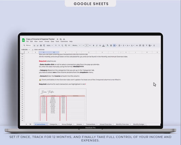Print the spreadsheet using the printer icon

(x=41, y=46)
